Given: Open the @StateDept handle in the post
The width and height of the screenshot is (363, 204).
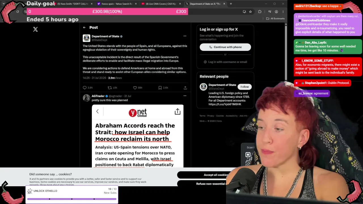Looking at the screenshot, I should pyautogui.click(x=99, y=40).
